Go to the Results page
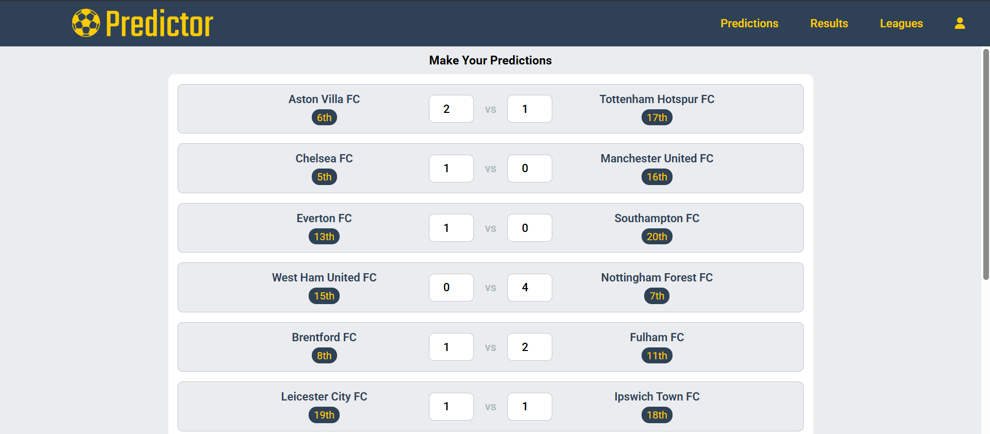Screen dimensions: 990x434 click(x=829, y=23)
